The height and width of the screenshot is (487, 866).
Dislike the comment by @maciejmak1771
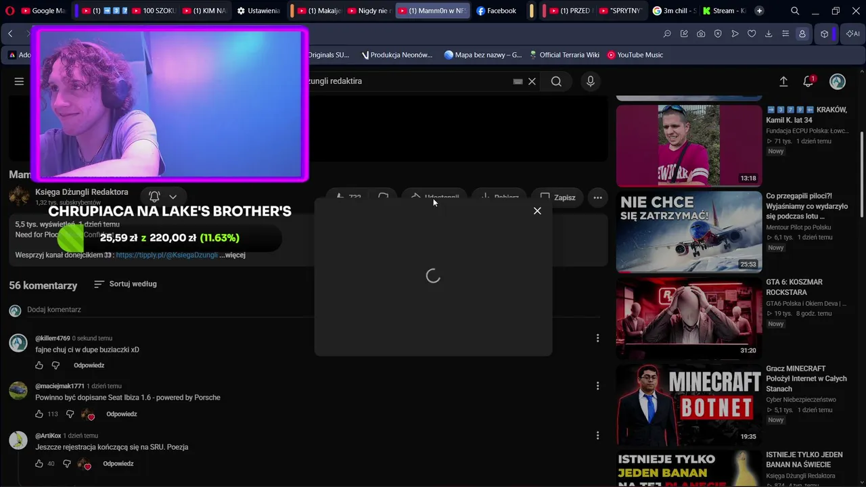pyautogui.click(x=70, y=414)
